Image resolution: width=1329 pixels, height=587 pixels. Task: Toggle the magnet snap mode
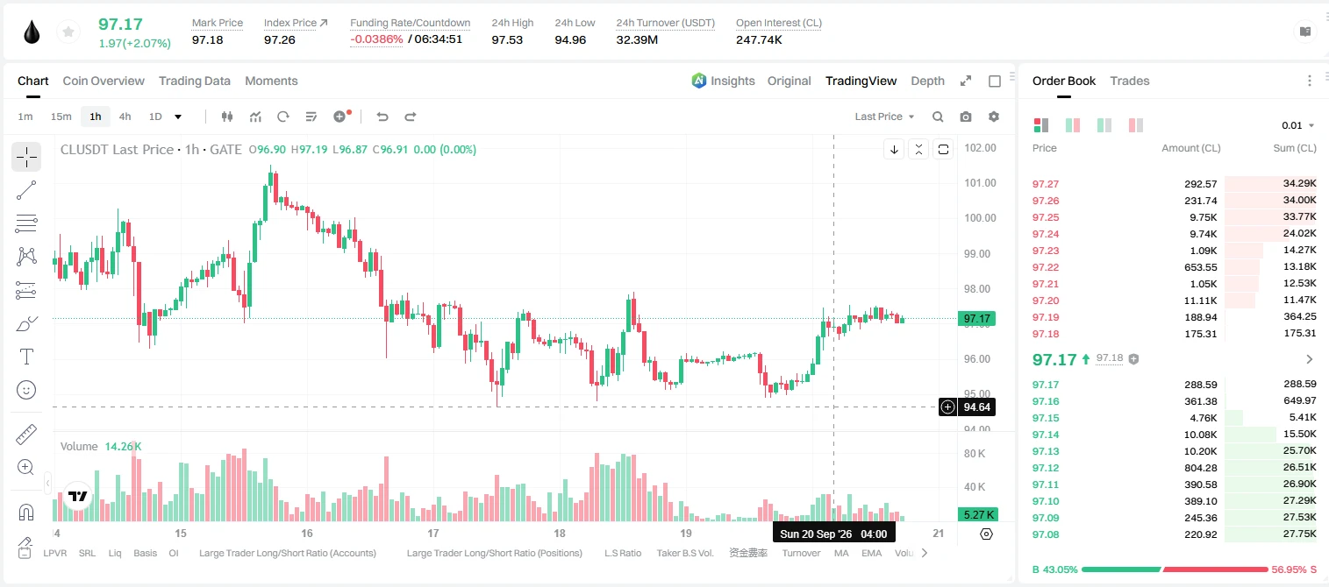[x=26, y=512]
